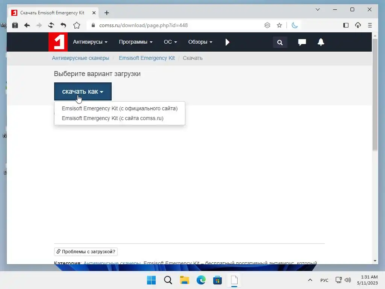The height and width of the screenshot is (289, 385).
Task: Open Windows Start menu
Action: [151, 280]
